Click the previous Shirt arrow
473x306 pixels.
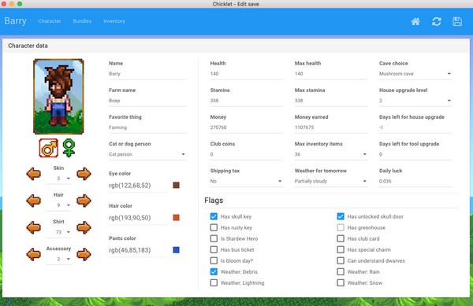coord(33,227)
